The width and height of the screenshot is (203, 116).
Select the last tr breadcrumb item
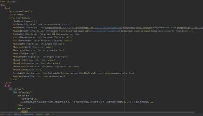click(x=53, y=114)
